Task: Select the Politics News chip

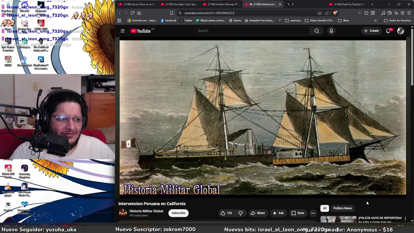Action: (343, 208)
